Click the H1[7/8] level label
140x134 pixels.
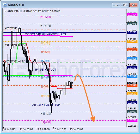tap(45, 43)
